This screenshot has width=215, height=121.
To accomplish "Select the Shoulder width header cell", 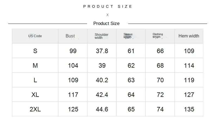I will pyautogui.click(x=102, y=36).
